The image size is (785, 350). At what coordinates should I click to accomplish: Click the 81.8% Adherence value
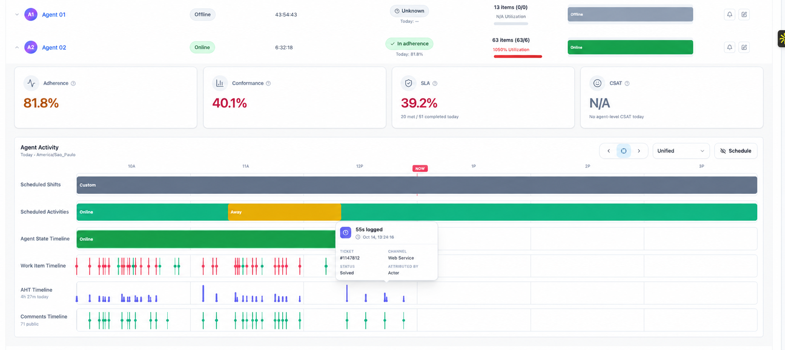click(41, 103)
